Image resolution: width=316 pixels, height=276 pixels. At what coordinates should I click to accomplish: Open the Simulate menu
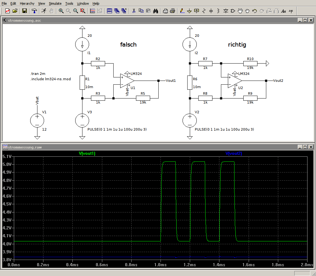tap(55, 3)
